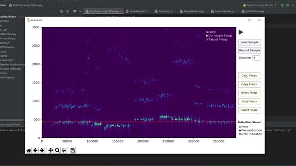Switch to the ExtraWindow.py editor tab
Screen dimensions: 296x166
pos(254,11)
